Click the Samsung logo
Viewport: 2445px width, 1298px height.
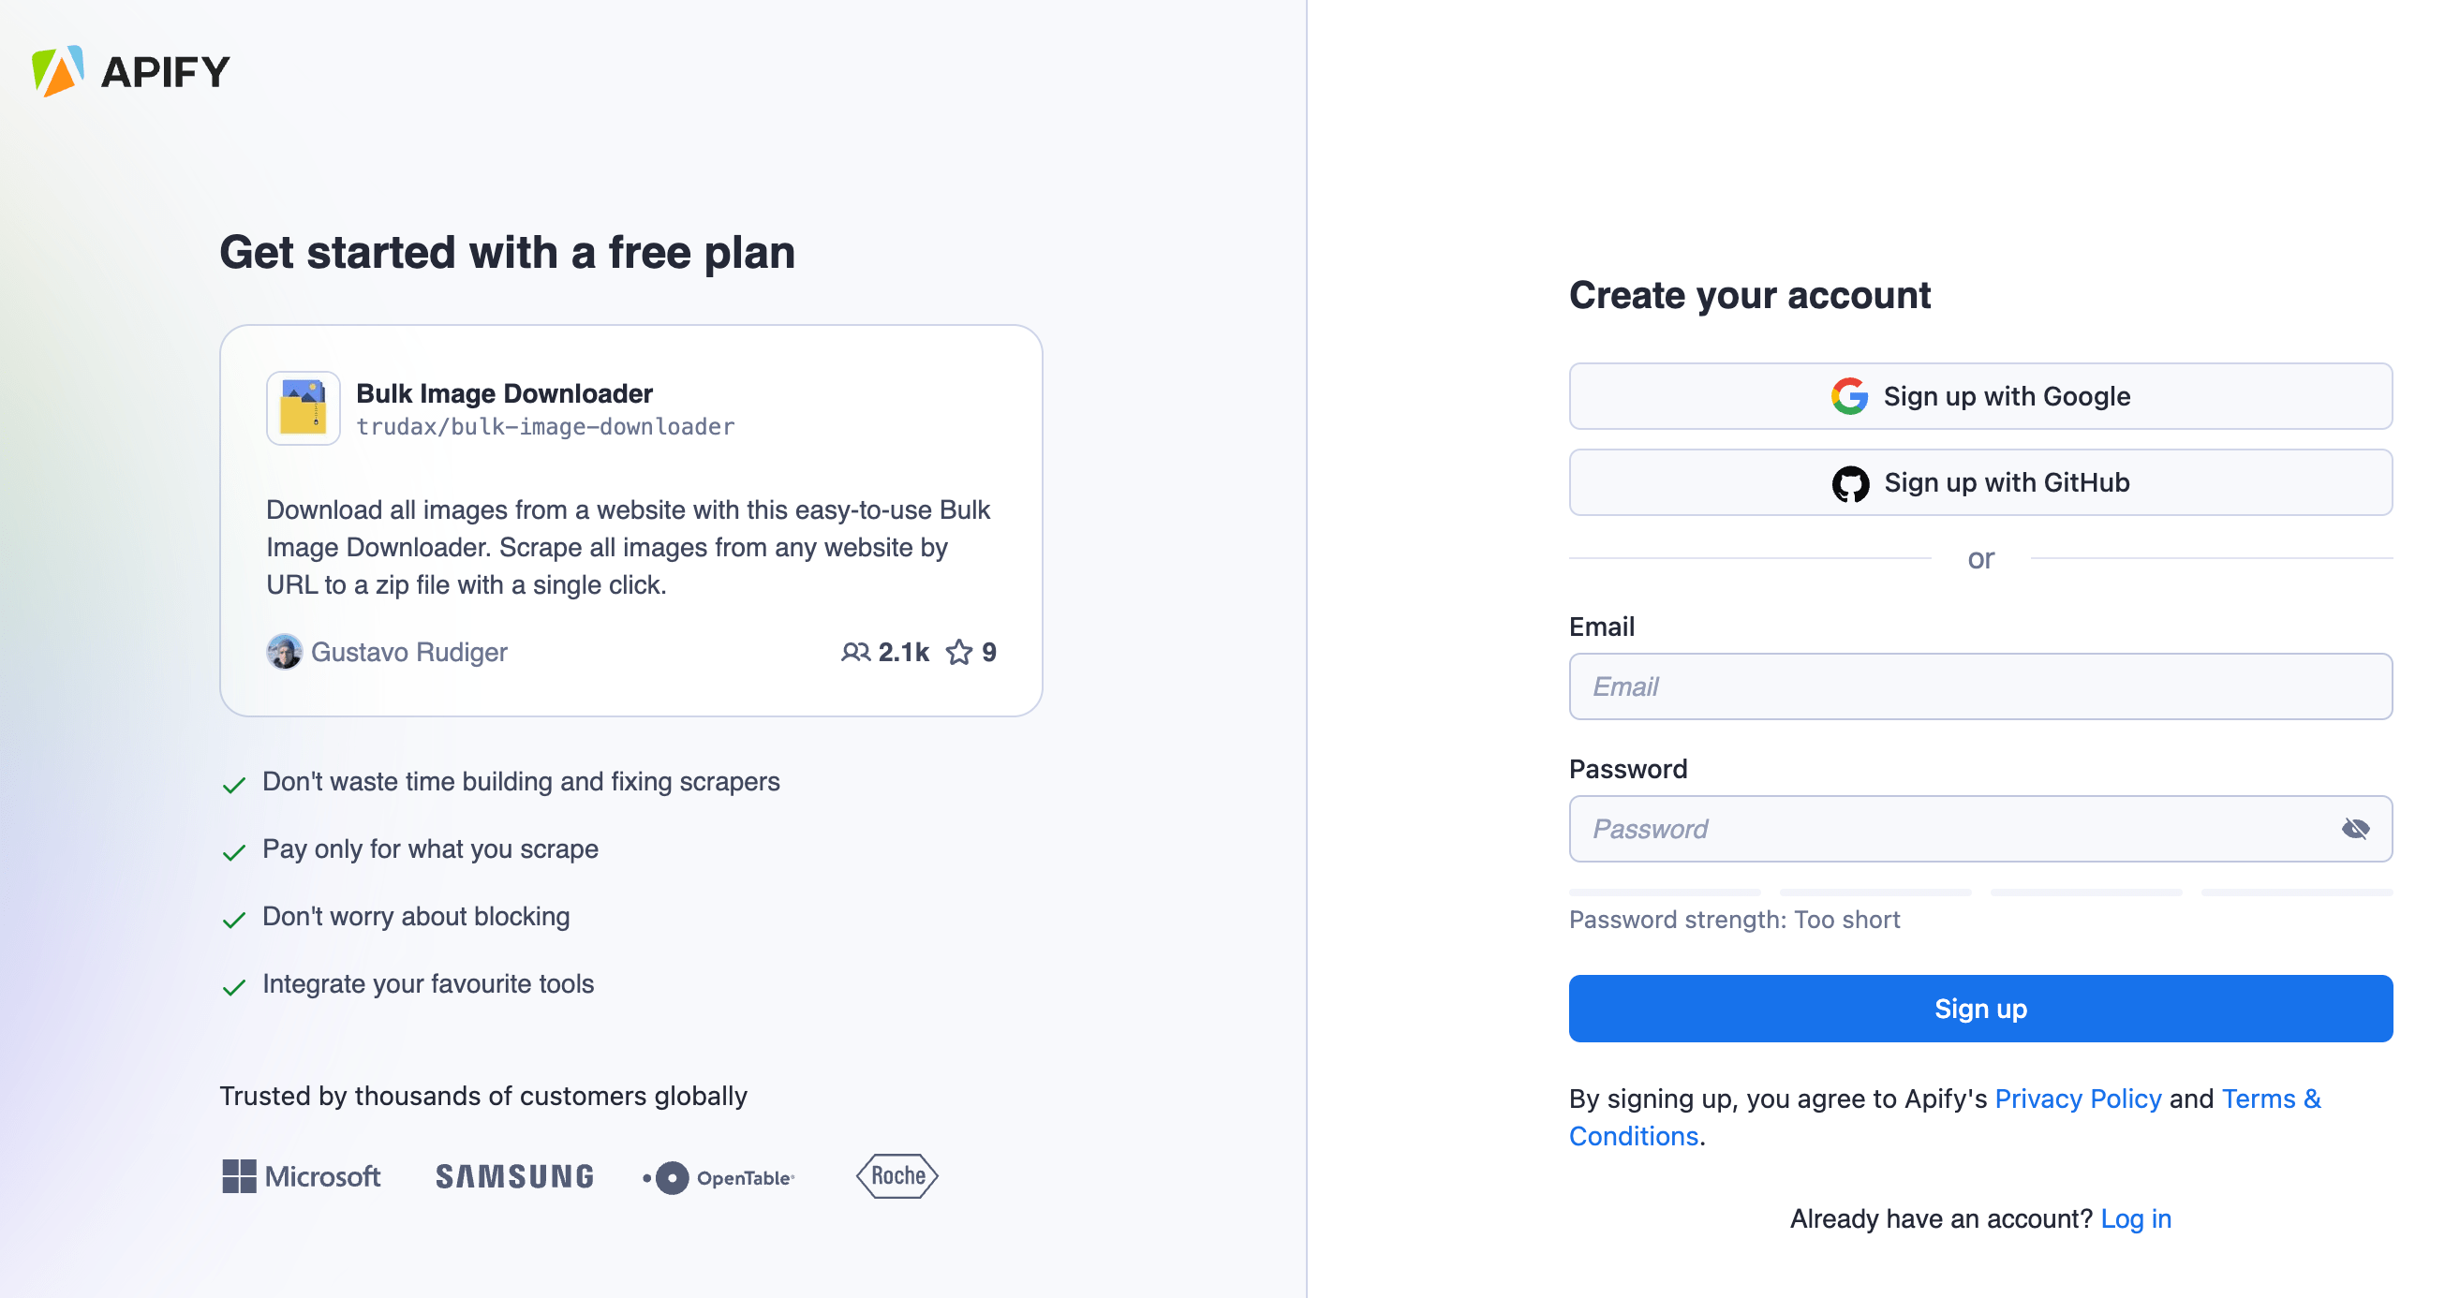(x=513, y=1176)
